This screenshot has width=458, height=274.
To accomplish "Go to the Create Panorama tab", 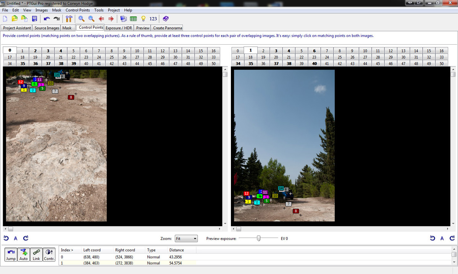I will (167, 28).
